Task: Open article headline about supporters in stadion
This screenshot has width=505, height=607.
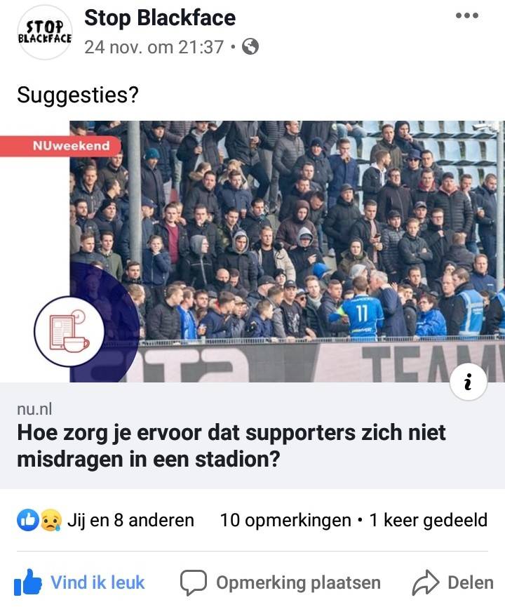Action: 231,446
